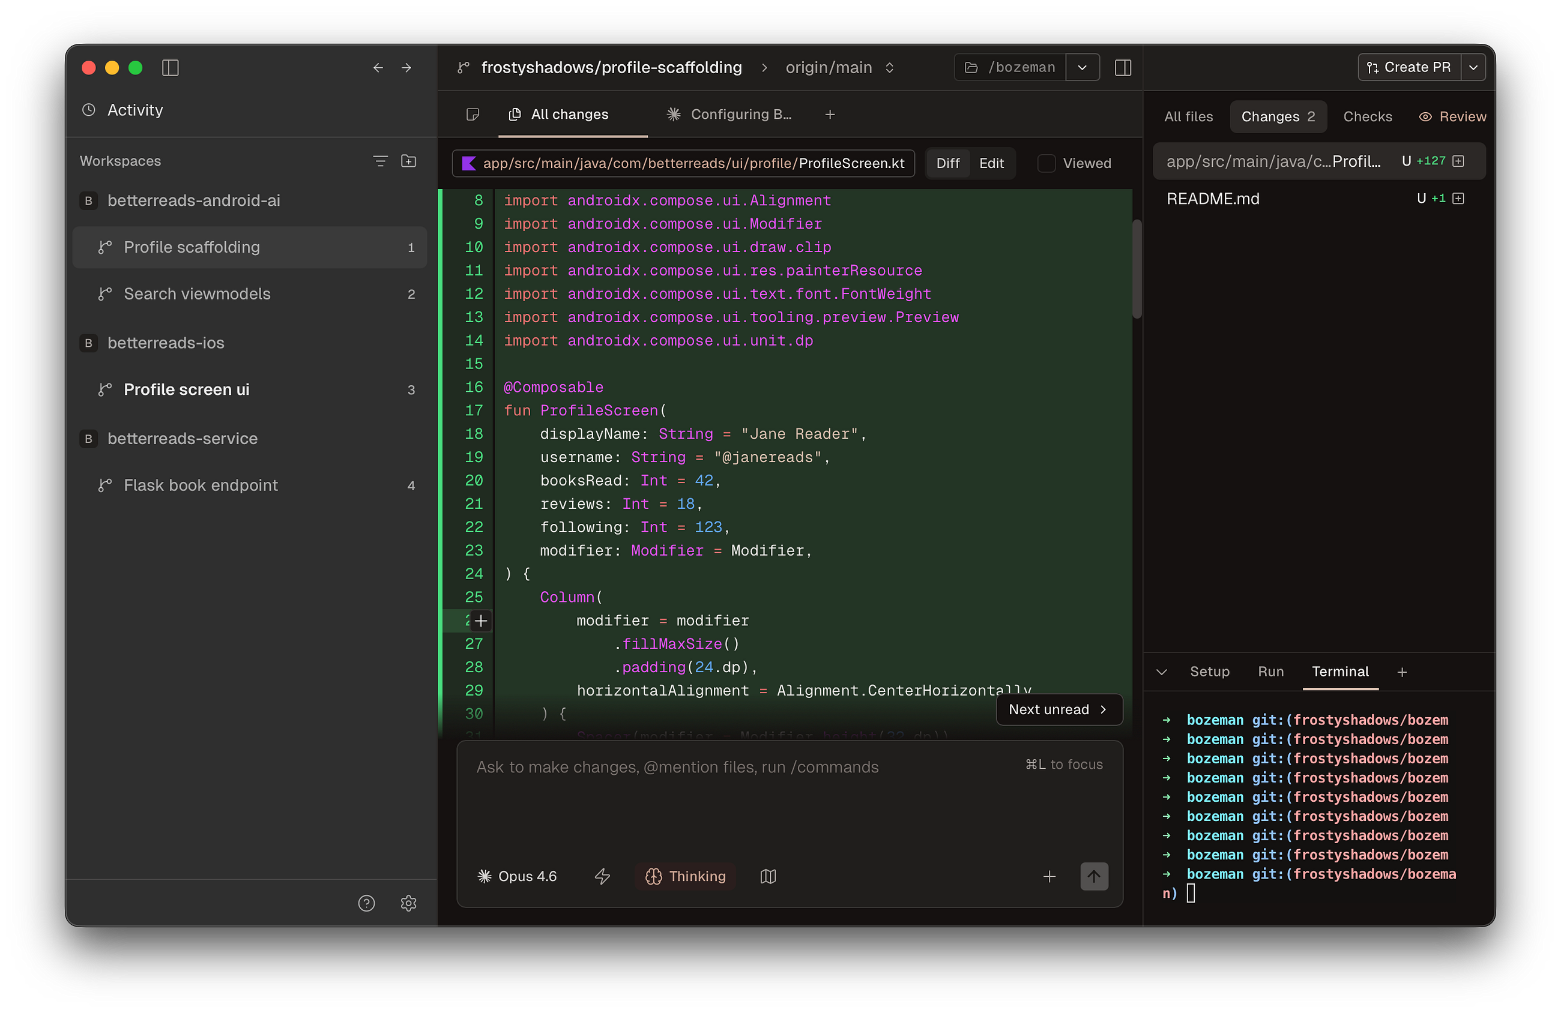
Task: Go forward with the right arrow
Action: point(406,68)
